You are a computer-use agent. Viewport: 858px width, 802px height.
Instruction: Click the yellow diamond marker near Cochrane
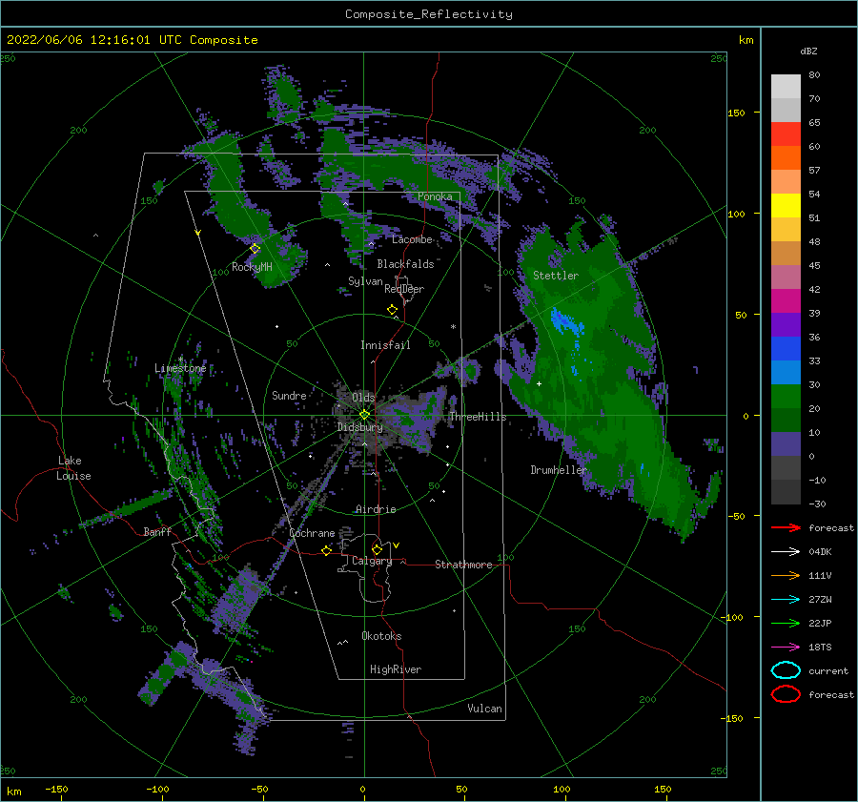(326, 550)
